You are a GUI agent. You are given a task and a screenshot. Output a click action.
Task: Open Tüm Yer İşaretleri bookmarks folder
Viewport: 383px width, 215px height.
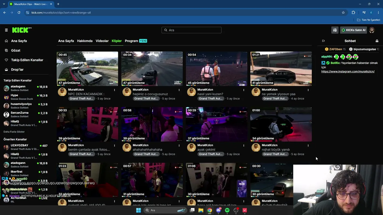click(369, 20)
